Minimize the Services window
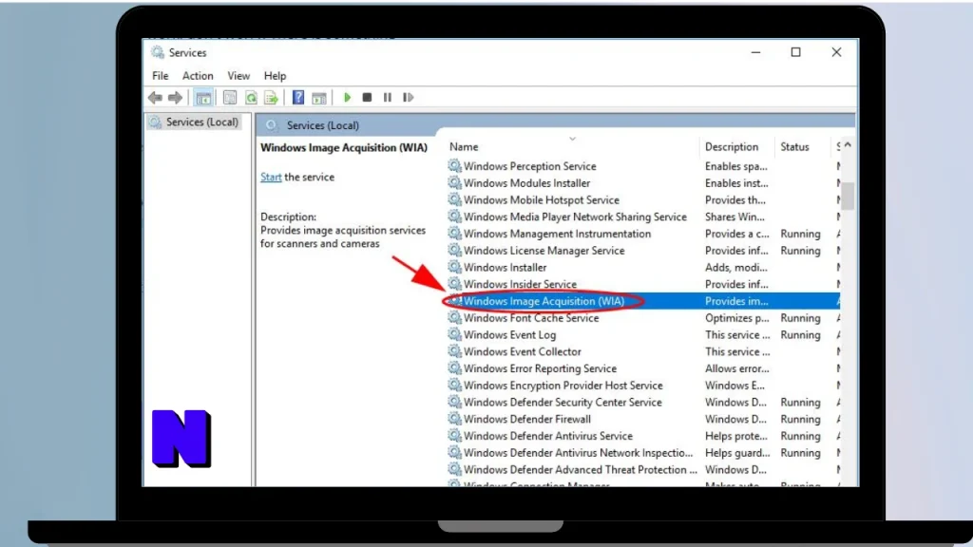The image size is (973, 547). point(755,52)
